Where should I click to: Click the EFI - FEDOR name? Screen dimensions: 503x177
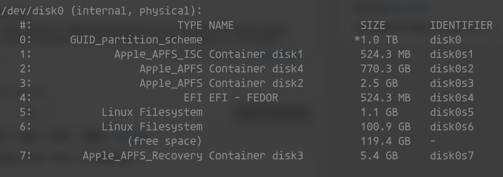coord(243,98)
